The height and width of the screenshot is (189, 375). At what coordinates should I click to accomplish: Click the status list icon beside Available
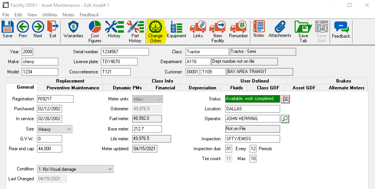point(285,99)
